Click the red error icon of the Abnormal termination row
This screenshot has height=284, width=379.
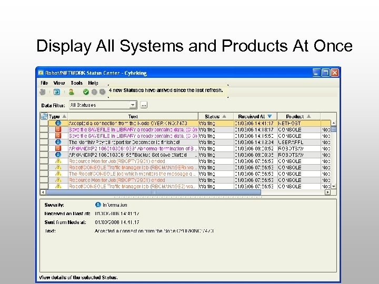(x=58, y=148)
